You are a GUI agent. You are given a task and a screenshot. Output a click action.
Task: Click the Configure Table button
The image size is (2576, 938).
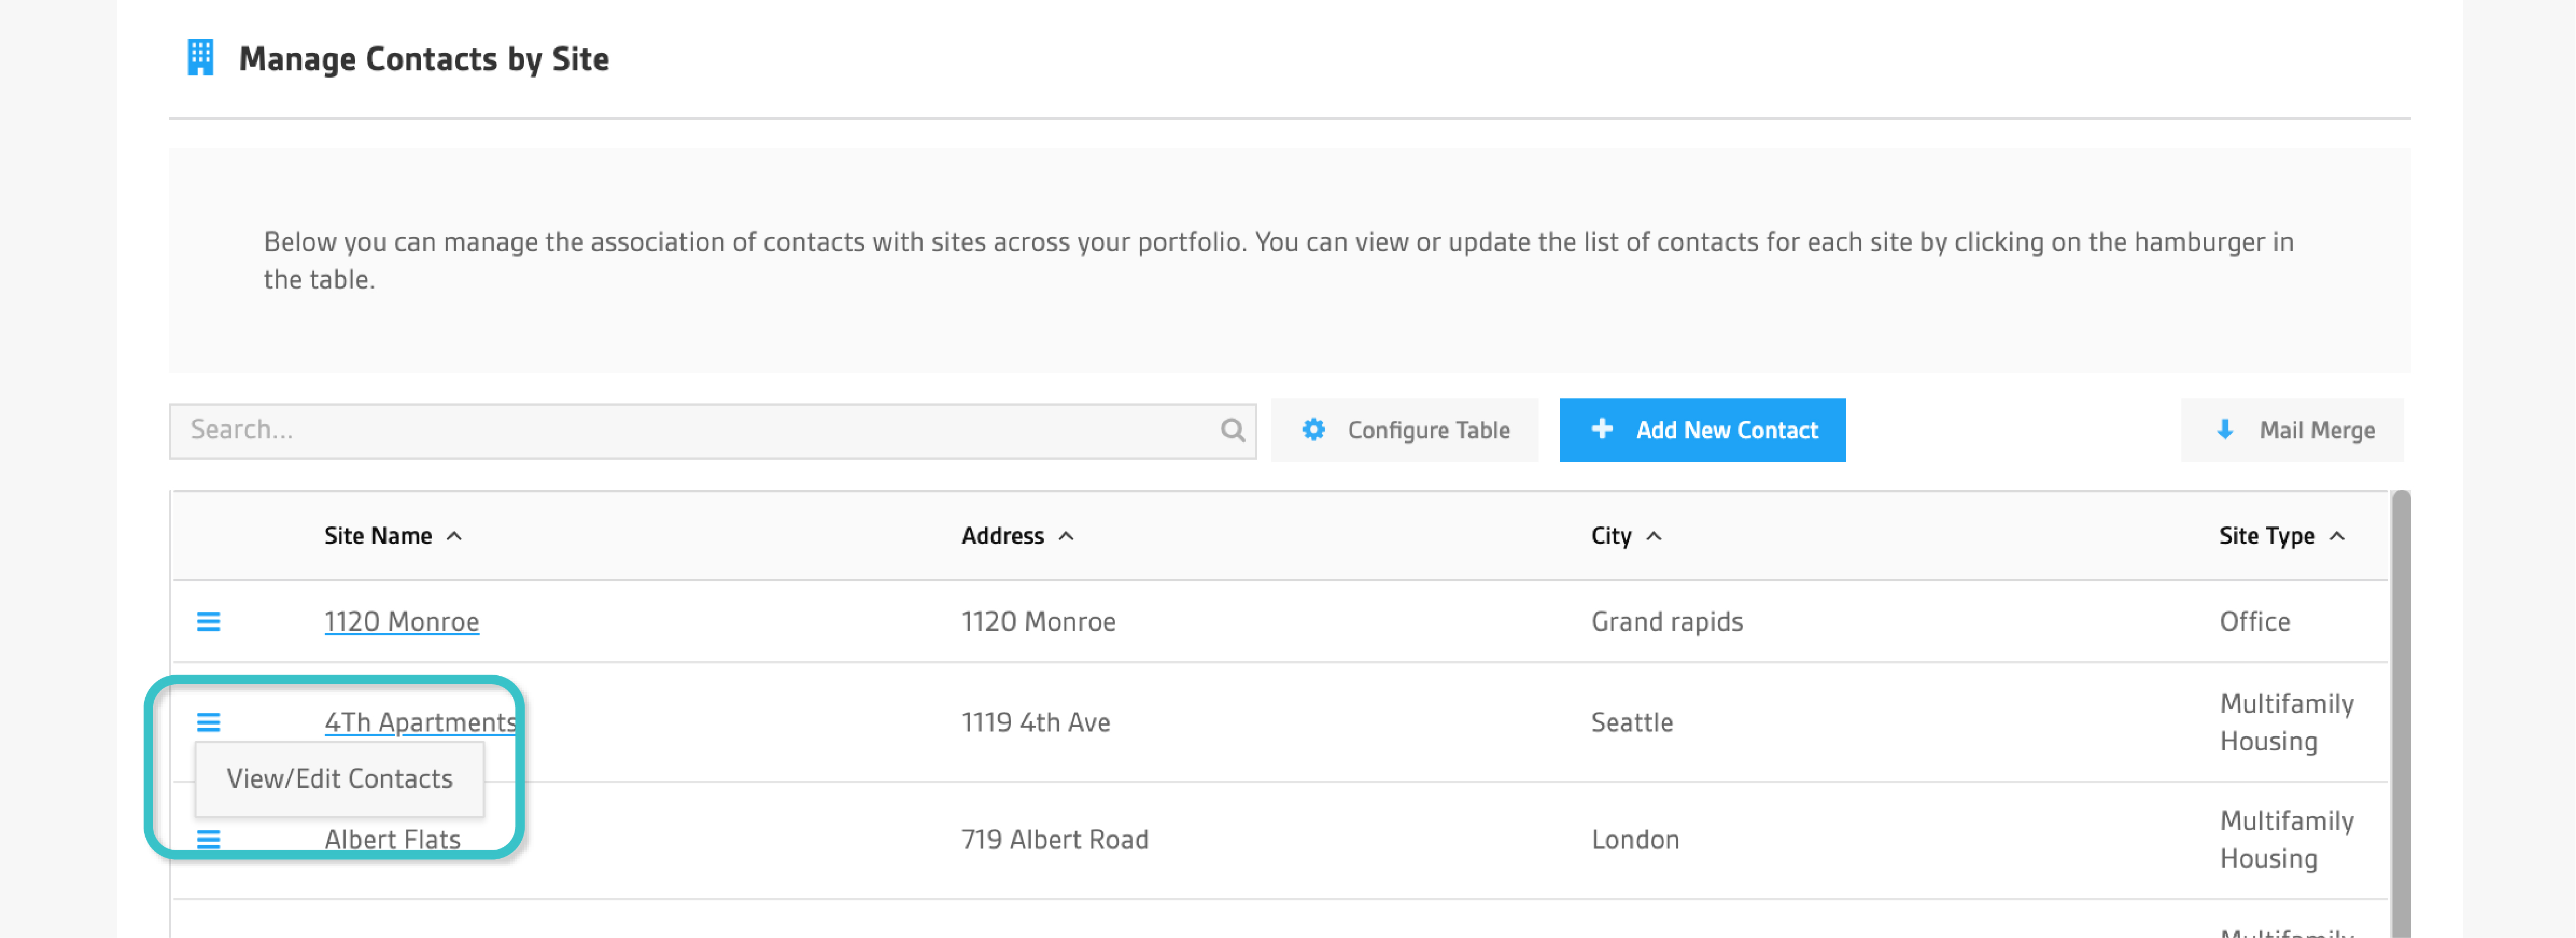pos(1404,430)
